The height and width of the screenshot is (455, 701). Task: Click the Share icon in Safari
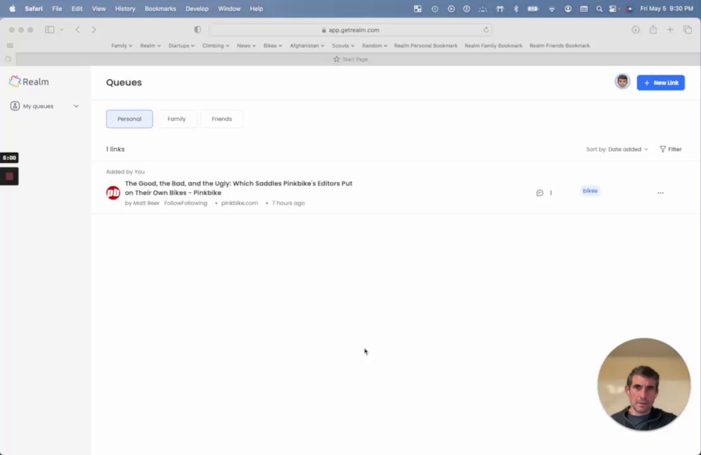[653, 30]
